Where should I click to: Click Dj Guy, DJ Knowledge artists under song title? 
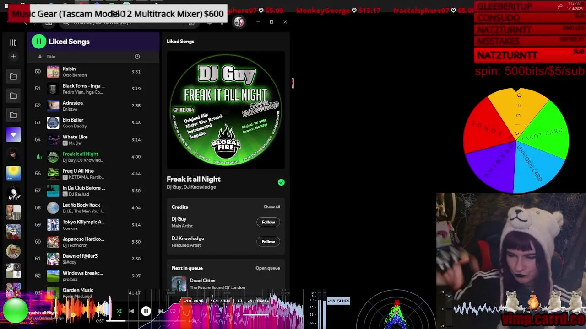click(191, 187)
